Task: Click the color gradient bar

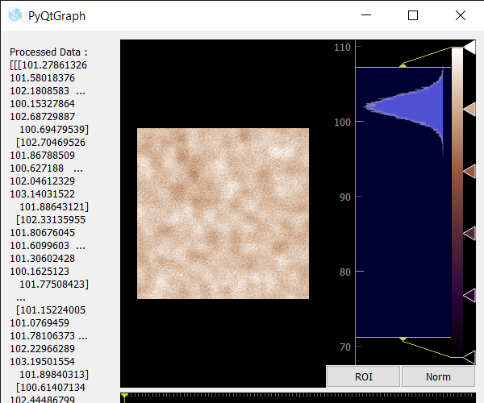Action: click(457, 201)
